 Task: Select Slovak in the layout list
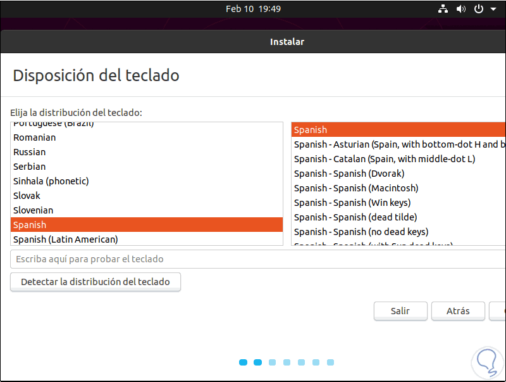[27, 196]
